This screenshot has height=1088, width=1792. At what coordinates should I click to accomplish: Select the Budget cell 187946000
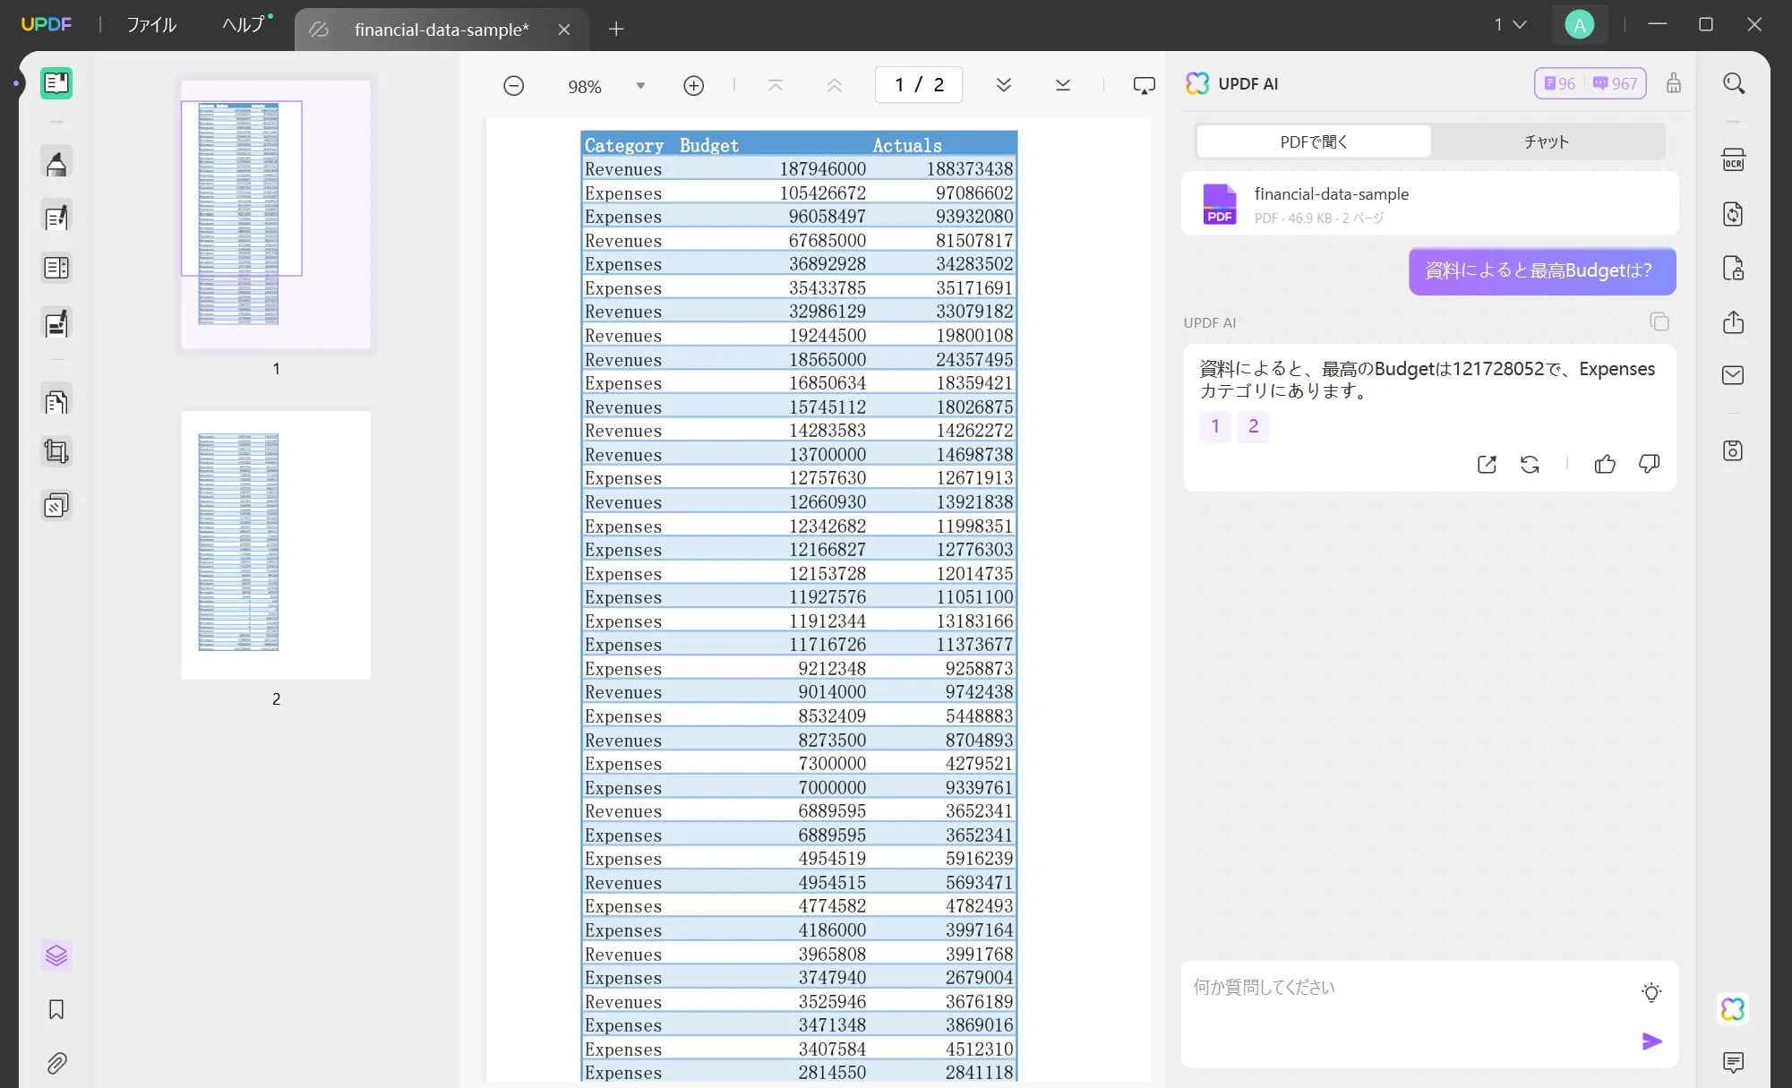tap(822, 169)
